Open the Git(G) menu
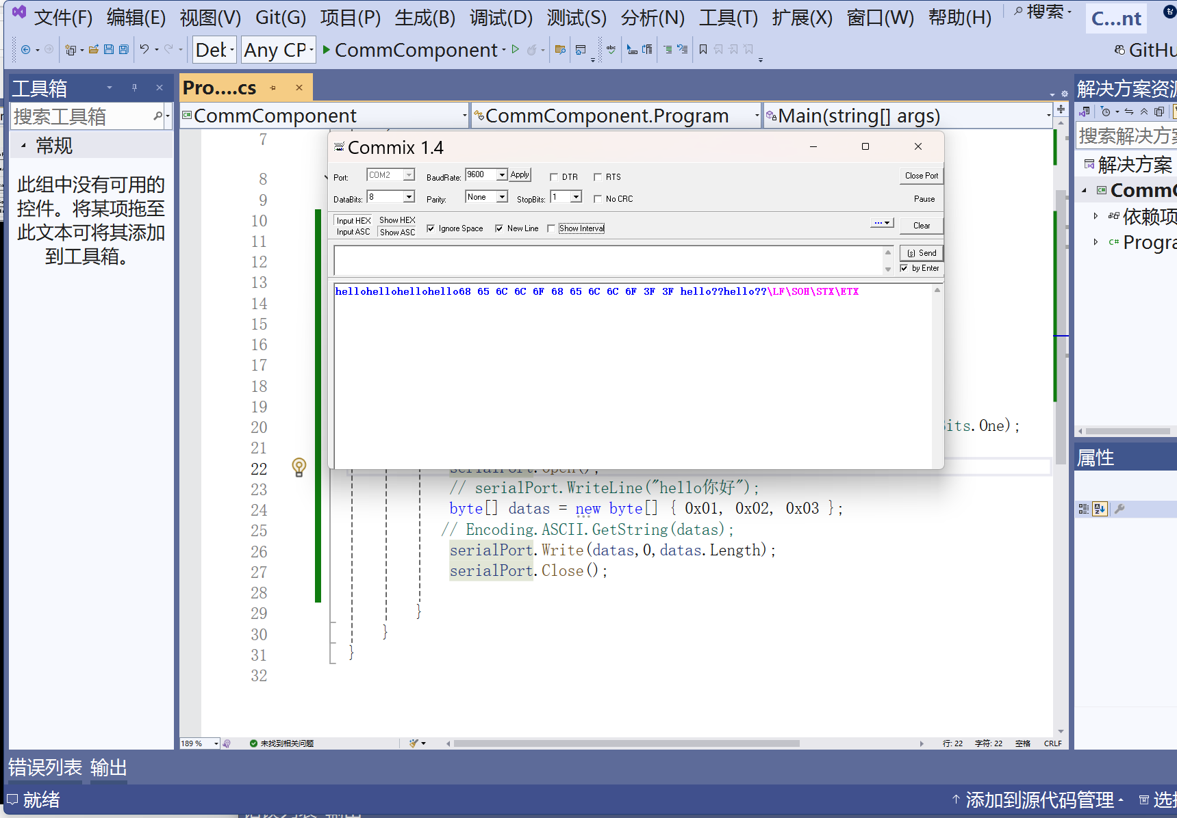Image resolution: width=1177 pixels, height=818 pixels. point(281,17)
